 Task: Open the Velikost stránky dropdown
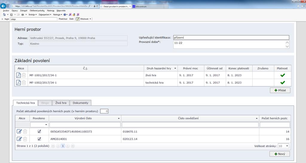[x=287, y=146]
